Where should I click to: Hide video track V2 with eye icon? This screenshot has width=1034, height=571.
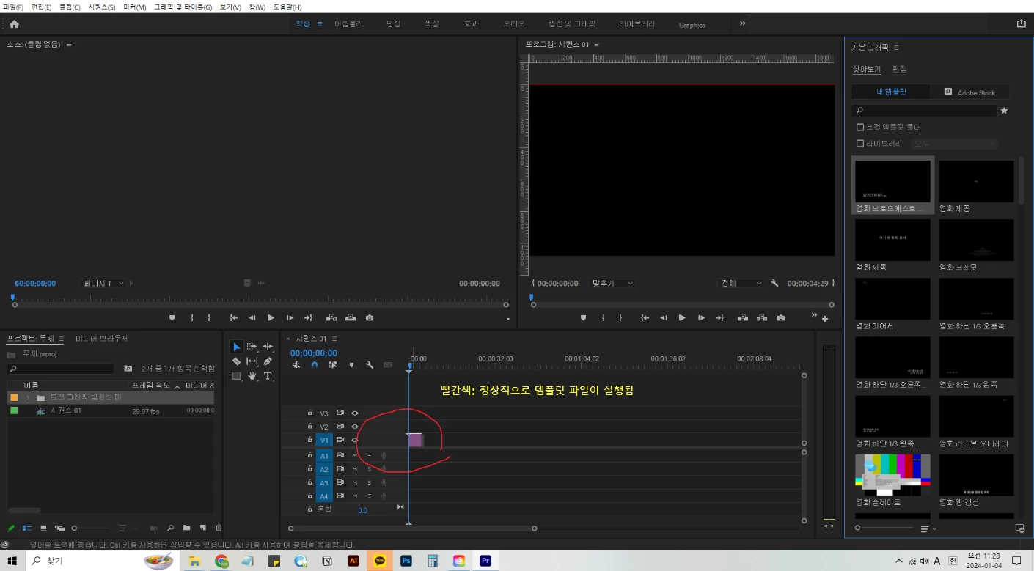pyautogui.click(x=355, y=427)
